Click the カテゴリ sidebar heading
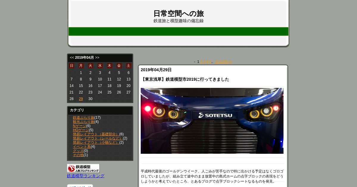The height and width of the screenshot is (187, 357). [77, 110]
